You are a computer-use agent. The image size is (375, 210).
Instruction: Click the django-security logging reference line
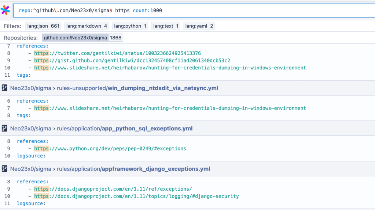[x=136, y=196]
